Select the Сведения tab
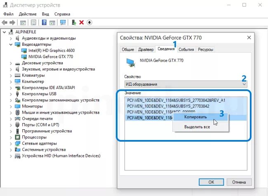 [x=166, y=49]
